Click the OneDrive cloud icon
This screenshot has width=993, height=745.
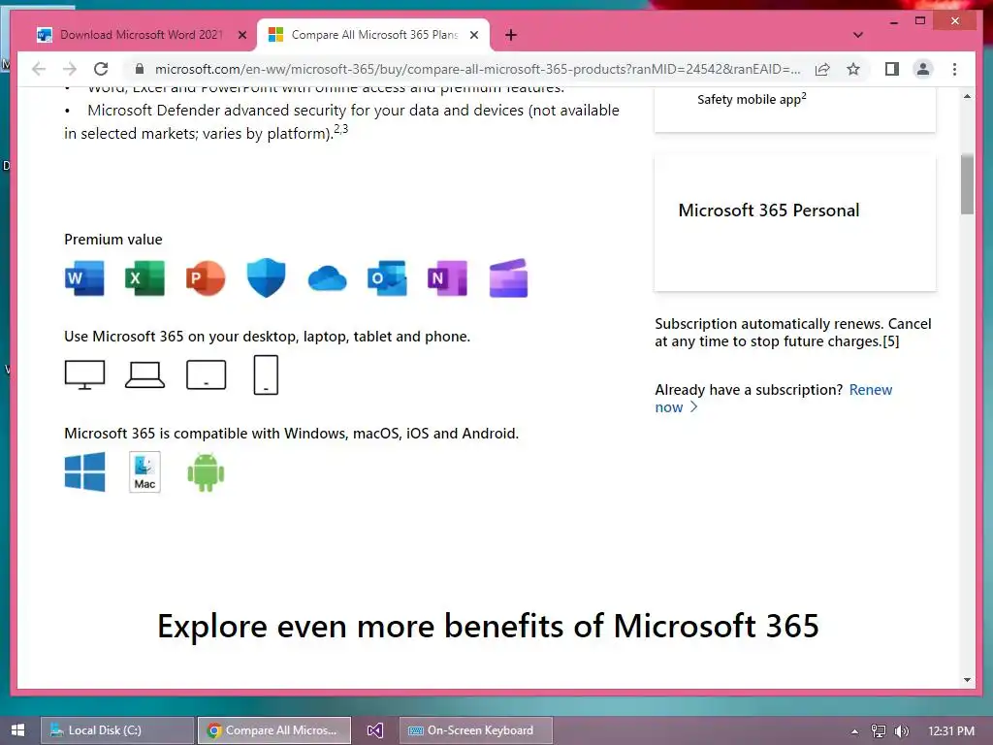328,278
